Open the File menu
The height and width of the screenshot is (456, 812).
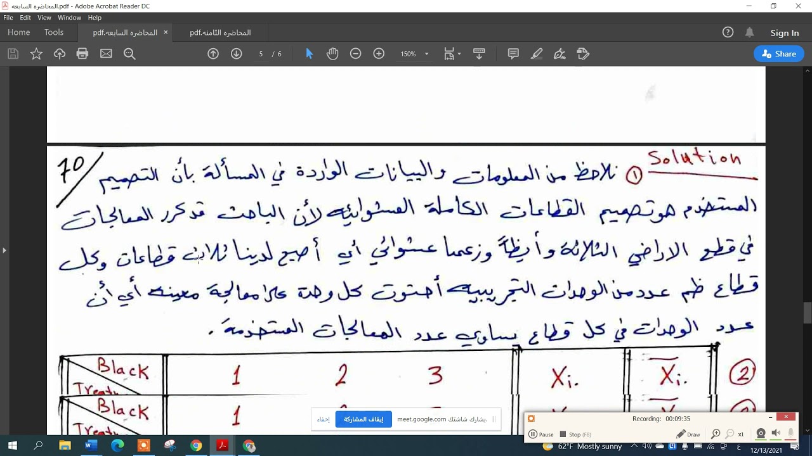pyautogui.click(x=8, y=18)
